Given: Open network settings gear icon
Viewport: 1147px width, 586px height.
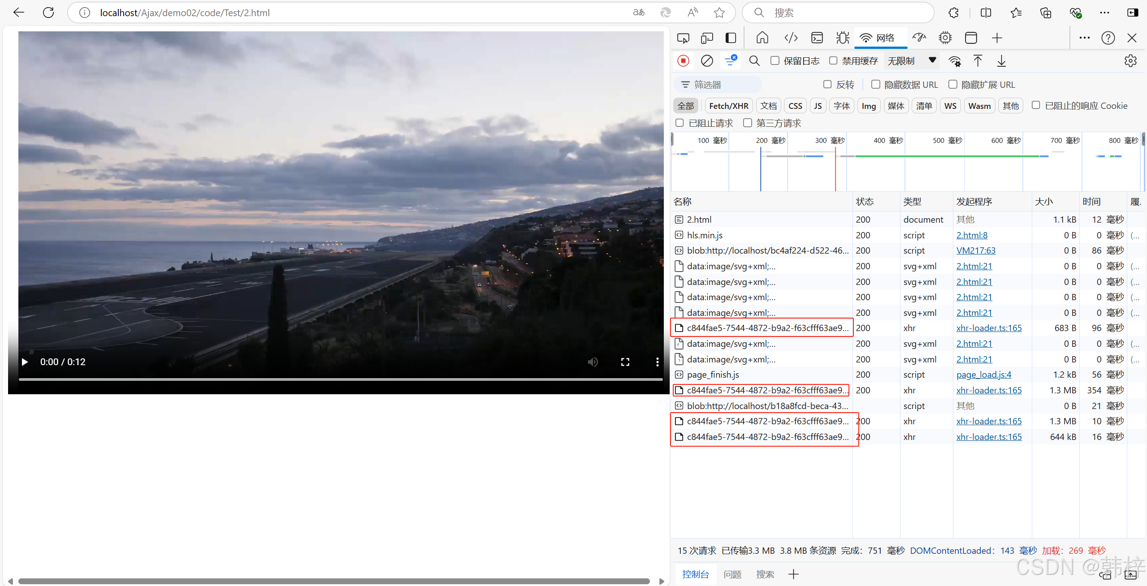Looking at the screenshot, I should pyautogui.click(x=1130, y=61).
